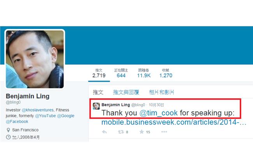253x168 pixels.
Task: View the 644 following list
Action: point(121,73)
